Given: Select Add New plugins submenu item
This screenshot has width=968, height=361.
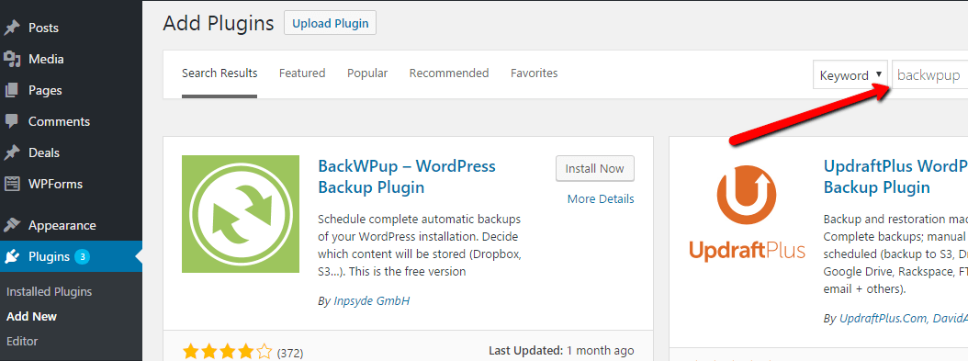Looking at the screenshot, I should coord(31,317).
